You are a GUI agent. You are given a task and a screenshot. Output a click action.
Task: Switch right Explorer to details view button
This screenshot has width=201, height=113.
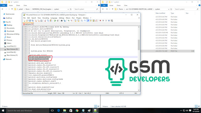point(196,106)
